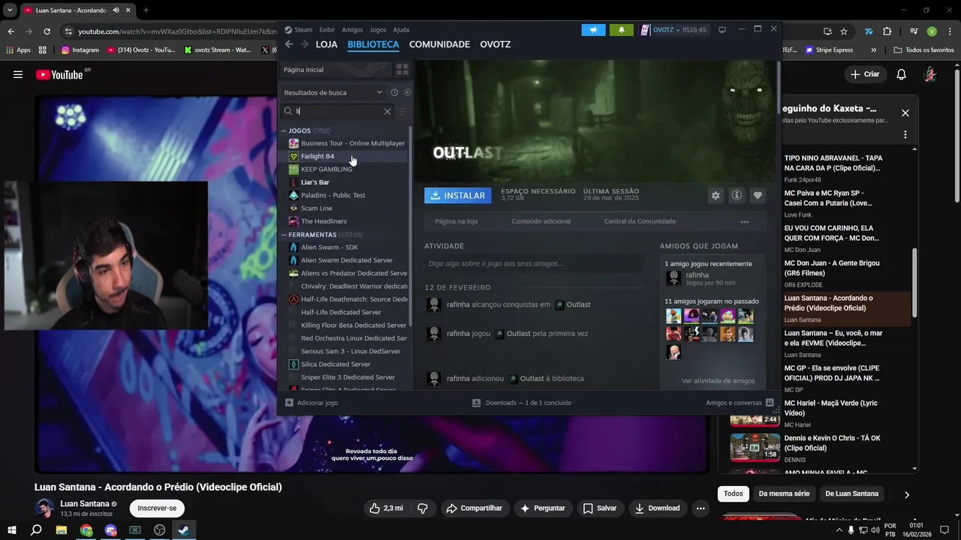Click the Steam library search field

[338, 111]
